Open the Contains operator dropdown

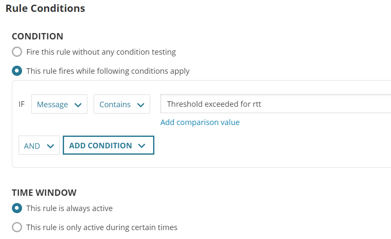[121, 104]
